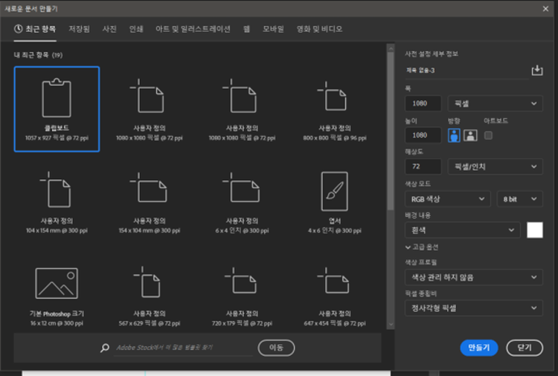Open the 영화 및 비디오 tab
Screen dimensions: 558x376
[320, 29]
